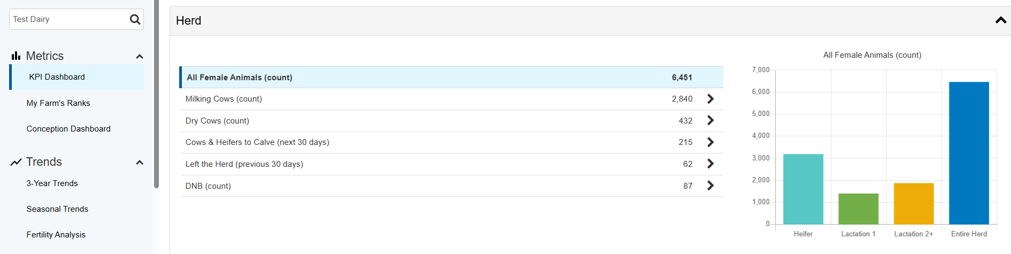
Task: Open 3-Year Trends page
Action: tap(52, 183)
